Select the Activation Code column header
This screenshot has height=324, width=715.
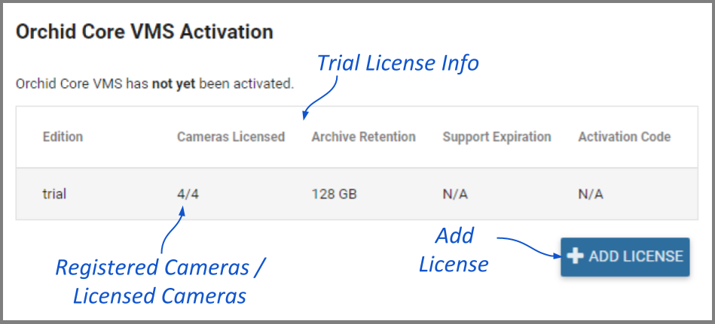624,137
